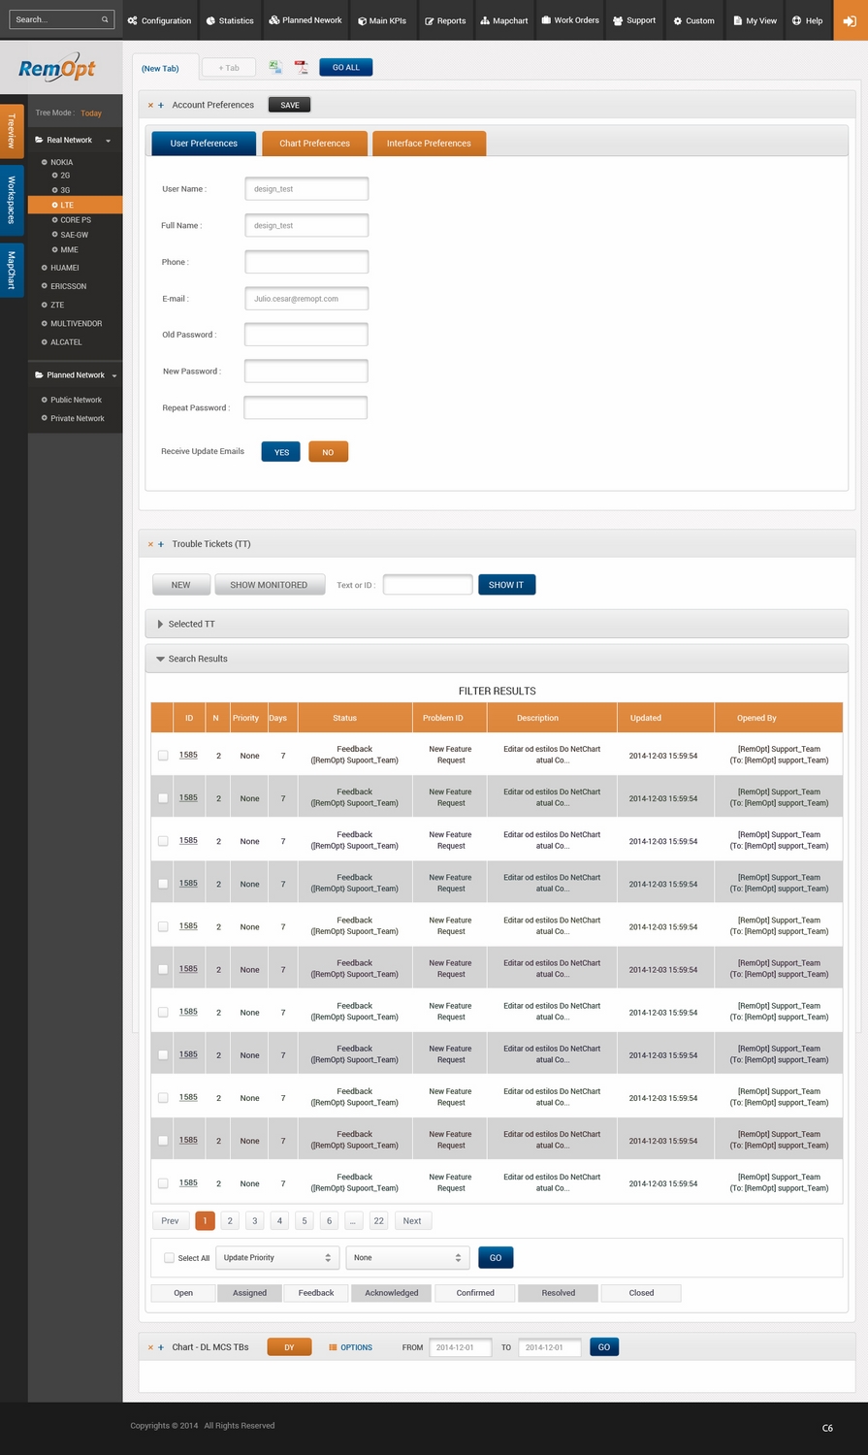Open chart OPTIONS

(350, 1347)
